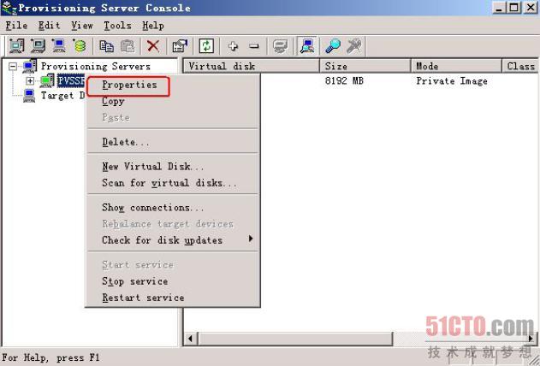Select the highlighted PVSSRV tree item
The image size is (540, 366).
click(71, 81)
